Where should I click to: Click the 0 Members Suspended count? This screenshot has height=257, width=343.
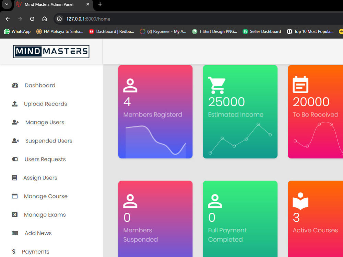pos(127,218)
